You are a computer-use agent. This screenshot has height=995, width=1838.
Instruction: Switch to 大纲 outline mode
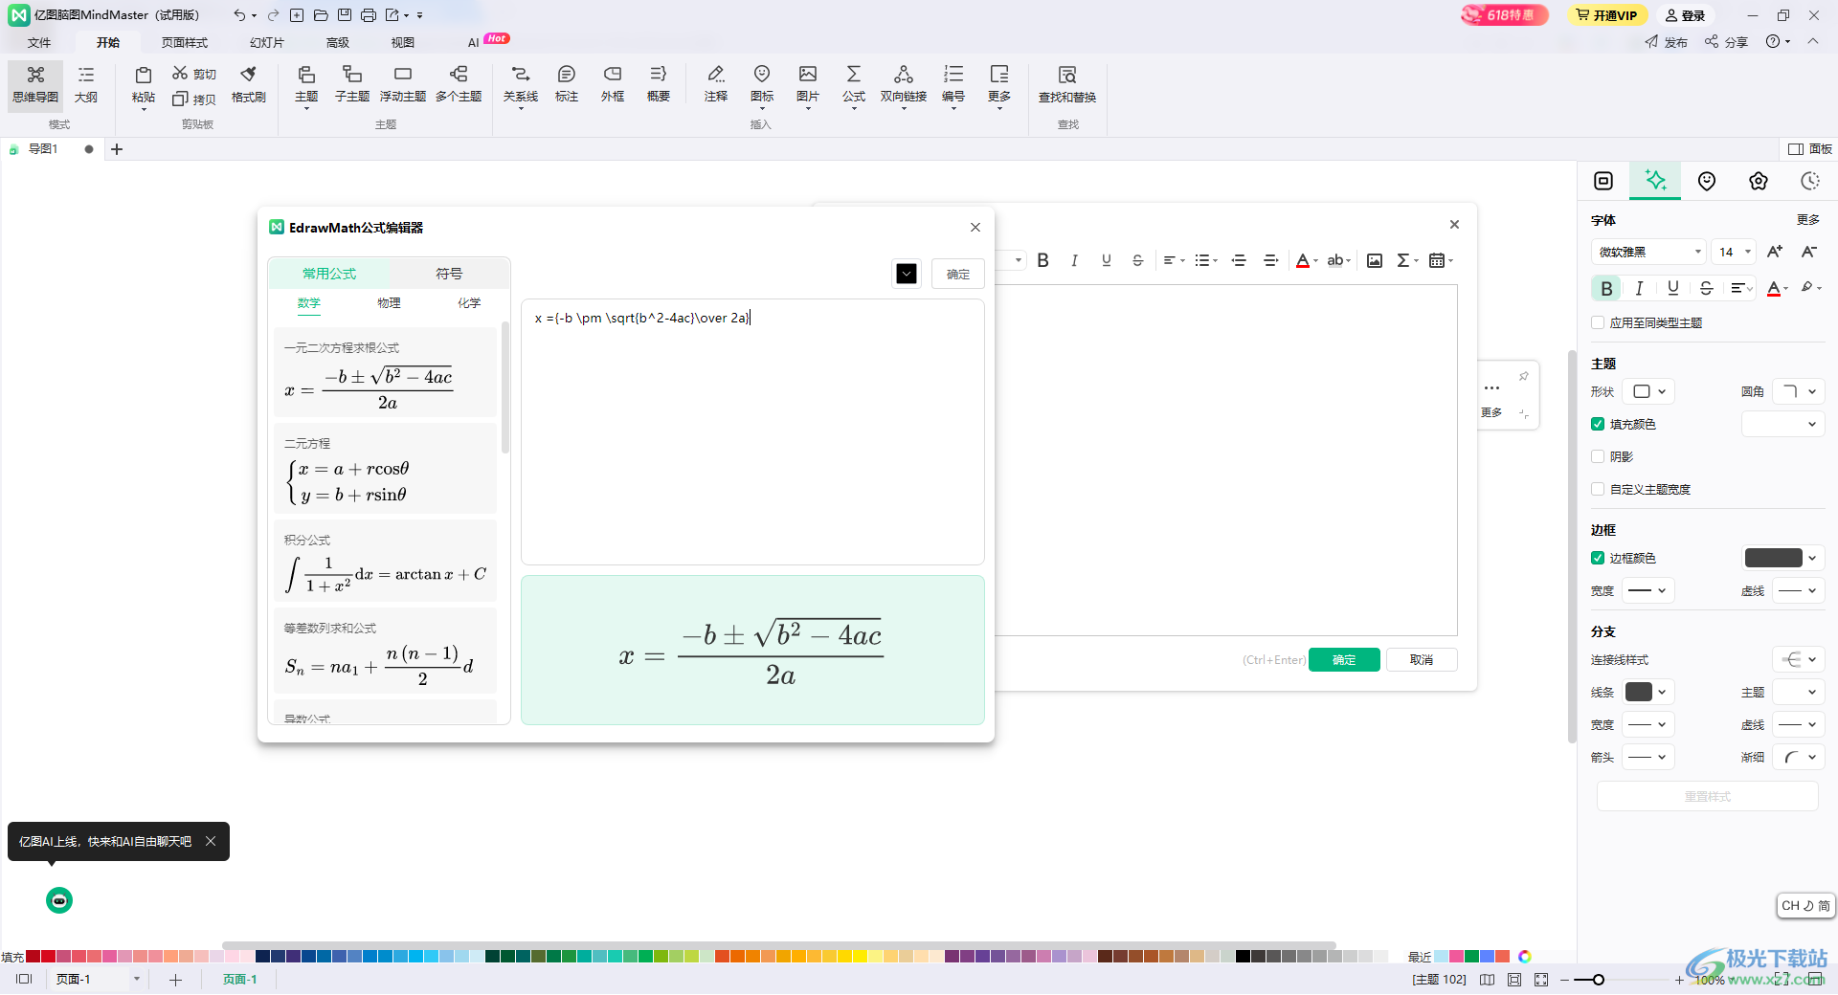[86, 84]
